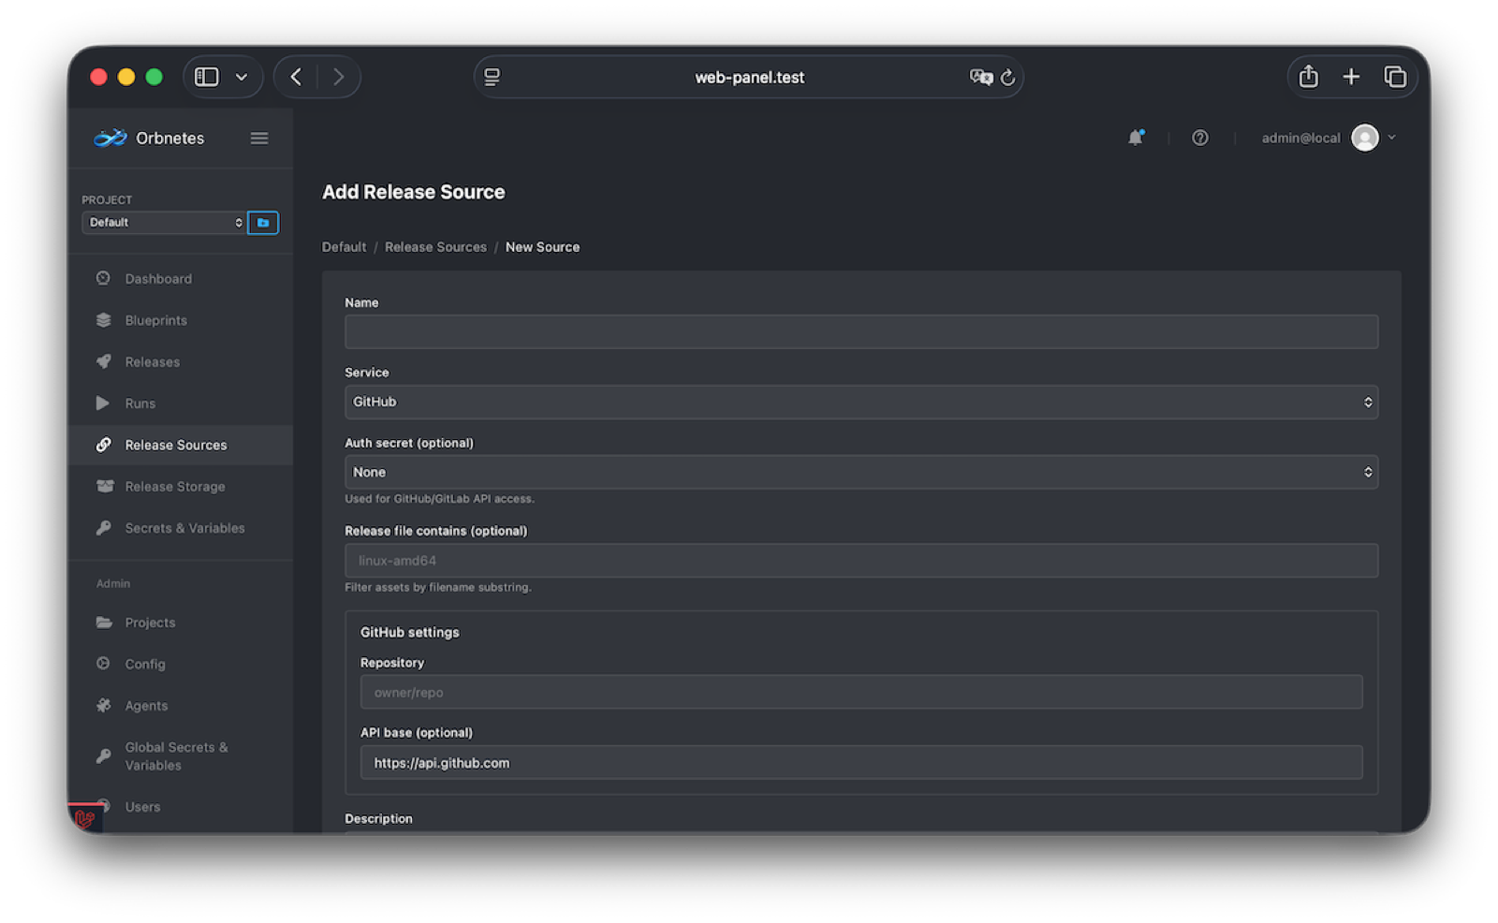
Task: Click the blue folder icon beside project selector
Action: point(263,222)
